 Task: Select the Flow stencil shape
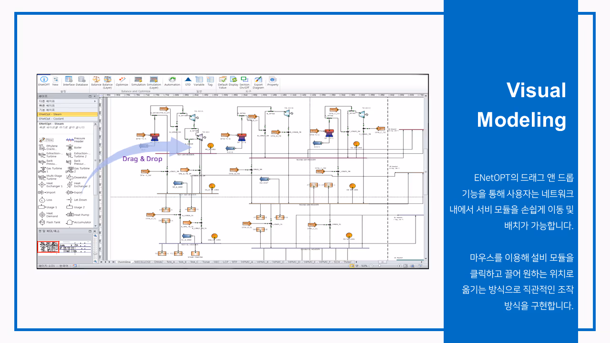(x=46, y=140)
